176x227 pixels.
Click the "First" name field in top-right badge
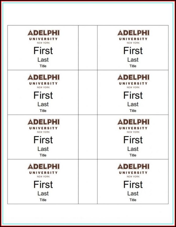tap(133, 51)
